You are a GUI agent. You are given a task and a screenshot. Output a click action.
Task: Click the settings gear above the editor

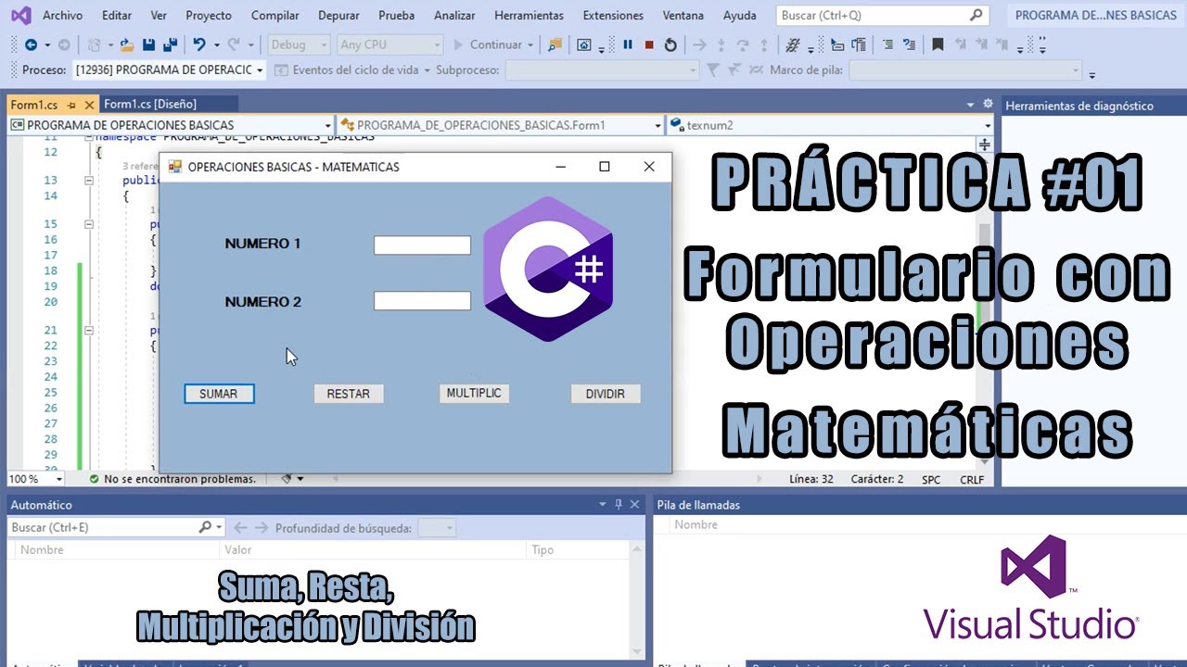(x=988, y=104)
